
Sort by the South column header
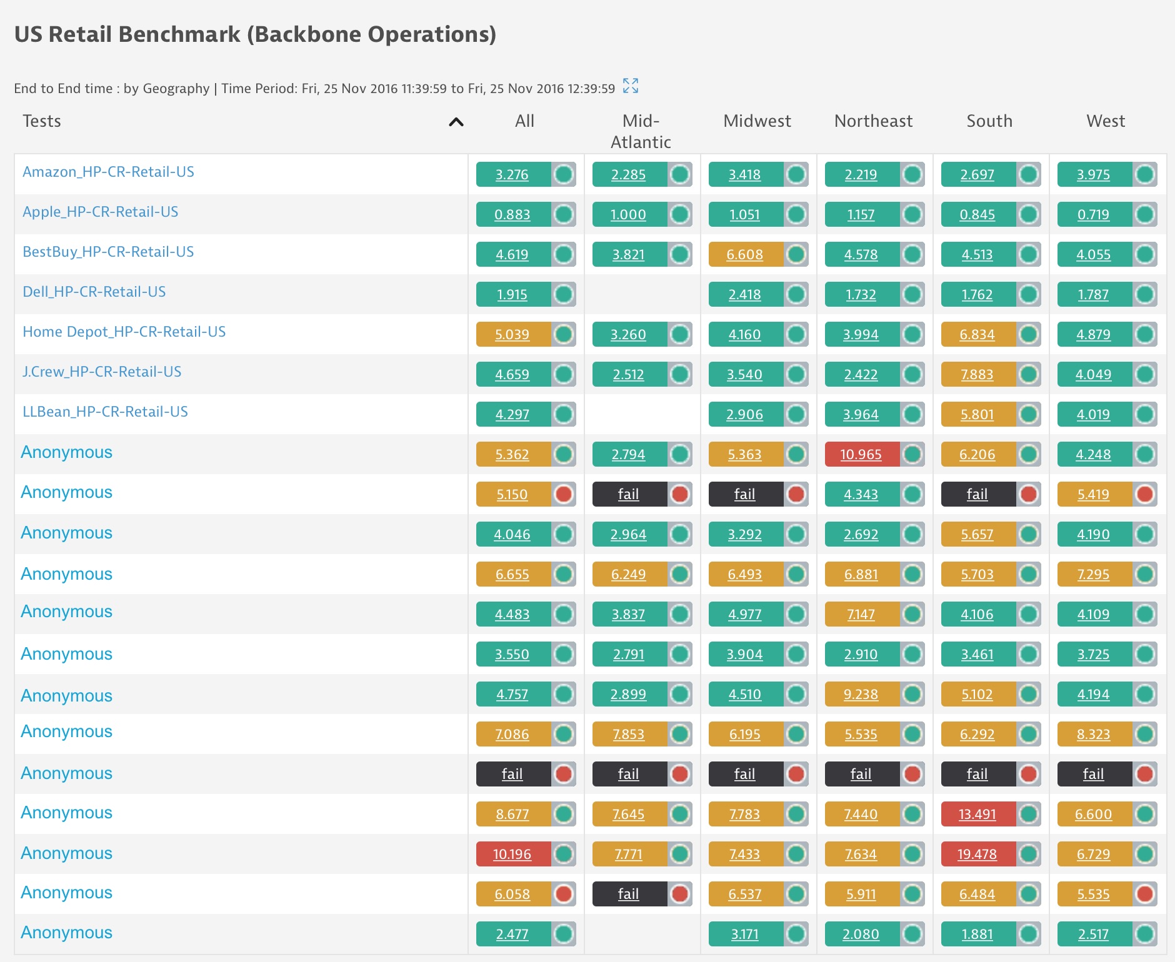pos(989,121)
